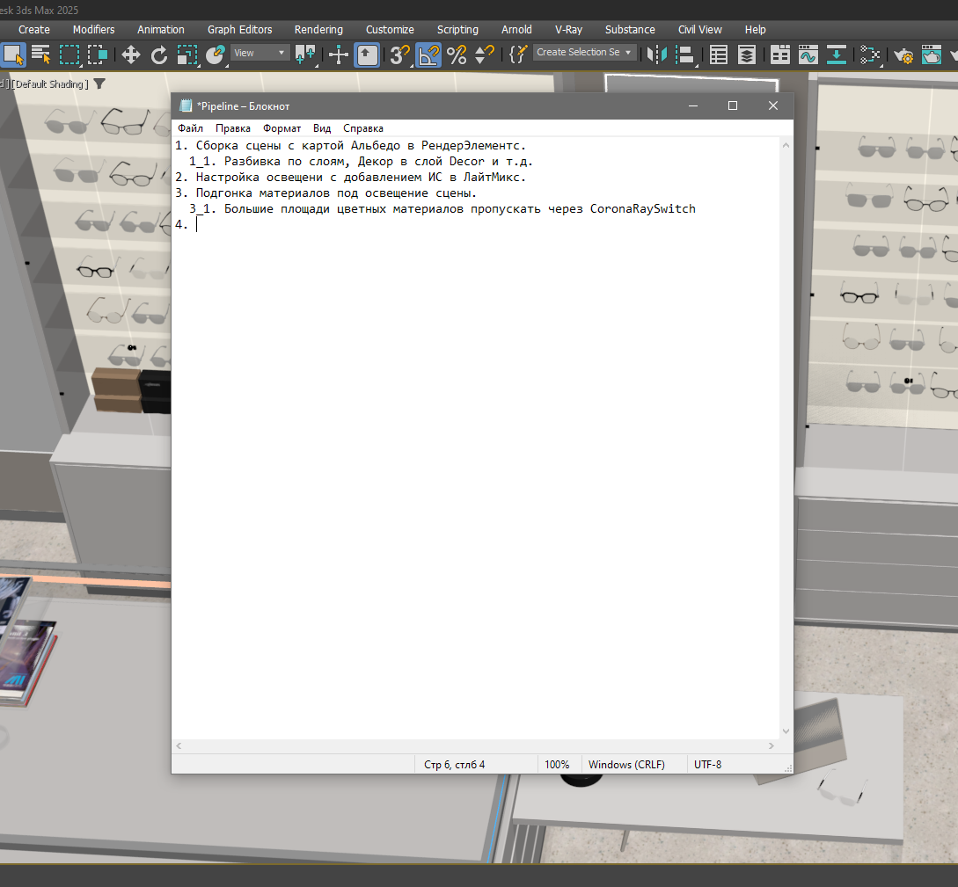Activate Select and Move tool
Viewport: 958px width, 887px height.
[x=131, y=55]
